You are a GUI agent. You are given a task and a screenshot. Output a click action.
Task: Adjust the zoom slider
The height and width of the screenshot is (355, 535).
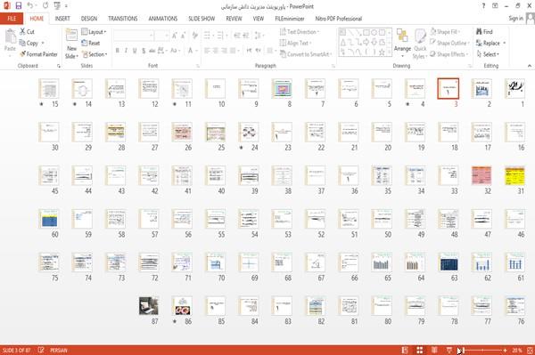483,351
